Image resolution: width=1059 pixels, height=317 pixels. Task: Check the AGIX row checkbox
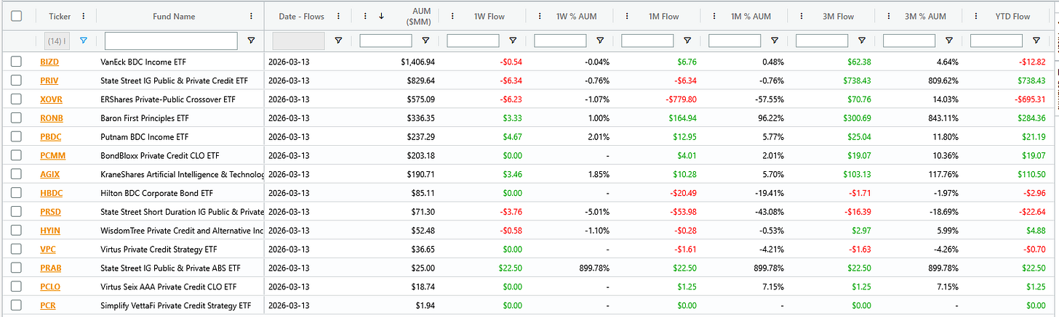pyautogui.click(x=17, y=174)
